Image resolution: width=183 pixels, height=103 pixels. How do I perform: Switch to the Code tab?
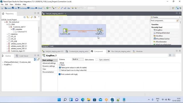pyautogui.click(x=51, y=46)
